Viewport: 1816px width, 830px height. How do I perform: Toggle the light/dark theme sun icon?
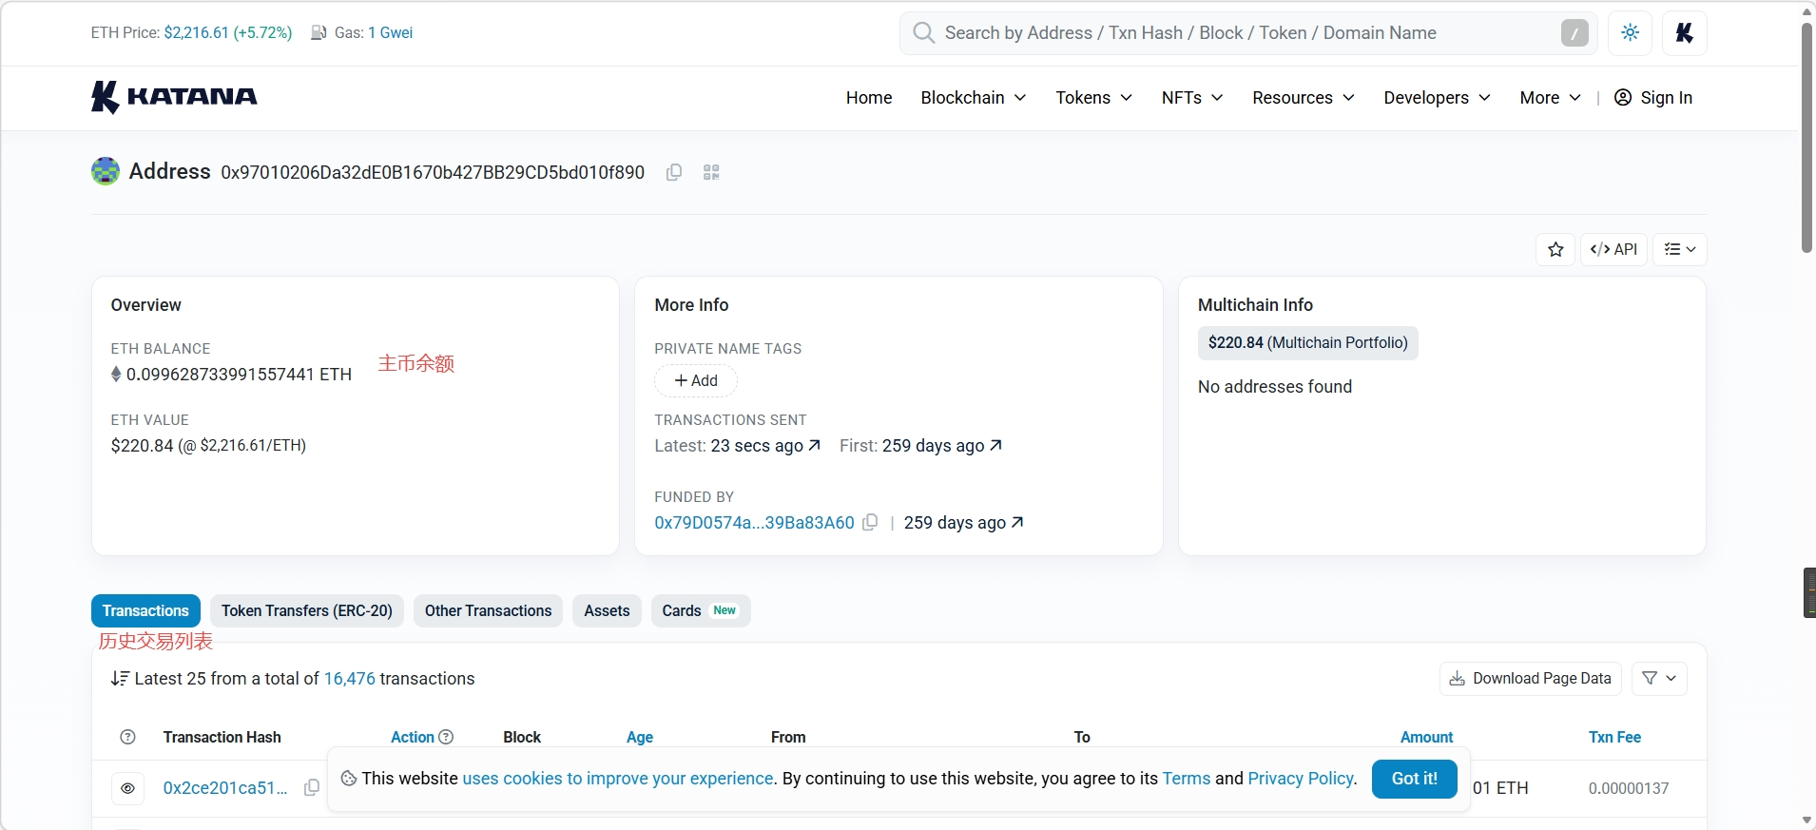(1631, 33)
